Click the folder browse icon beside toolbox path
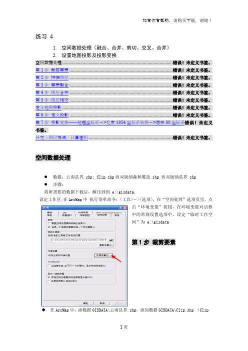The height and width of the screenshot is (351, 248). tap(111, 239)
